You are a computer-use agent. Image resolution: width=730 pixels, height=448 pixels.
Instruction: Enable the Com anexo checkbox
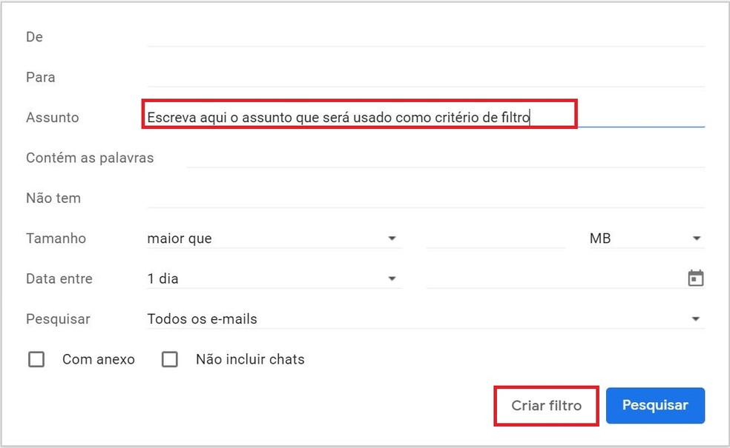[36, 360]
